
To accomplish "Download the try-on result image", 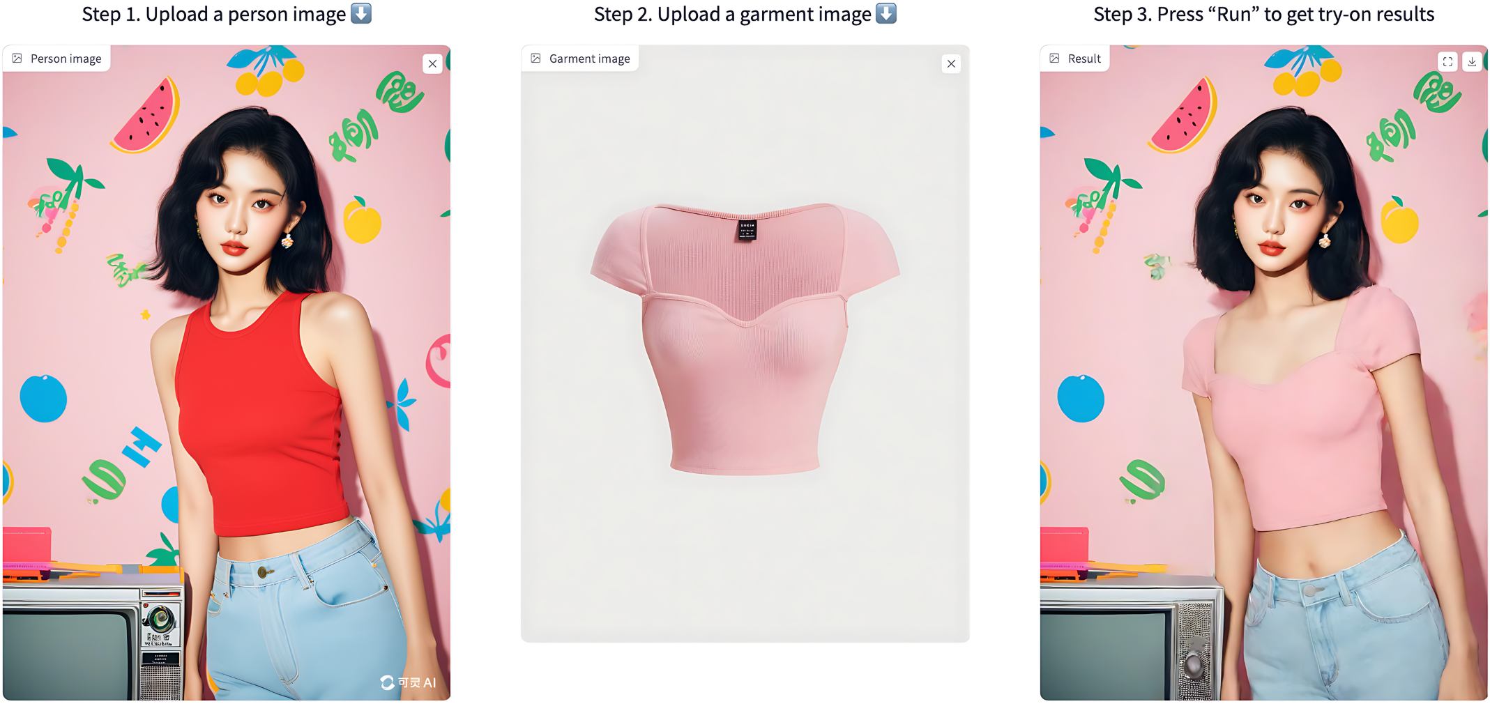I will tap(1472, 61).
